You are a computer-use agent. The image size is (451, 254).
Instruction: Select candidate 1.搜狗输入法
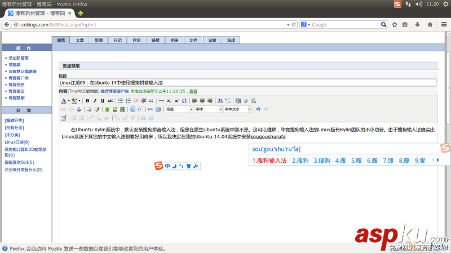tap(269, 161)
